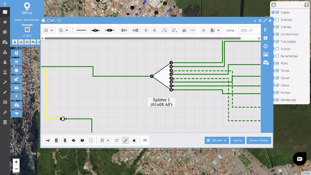Image resolution: width=311 pixels, height=175 pixels.
Task: Open the layers stack panel button
Action: [x=16, y=70]
